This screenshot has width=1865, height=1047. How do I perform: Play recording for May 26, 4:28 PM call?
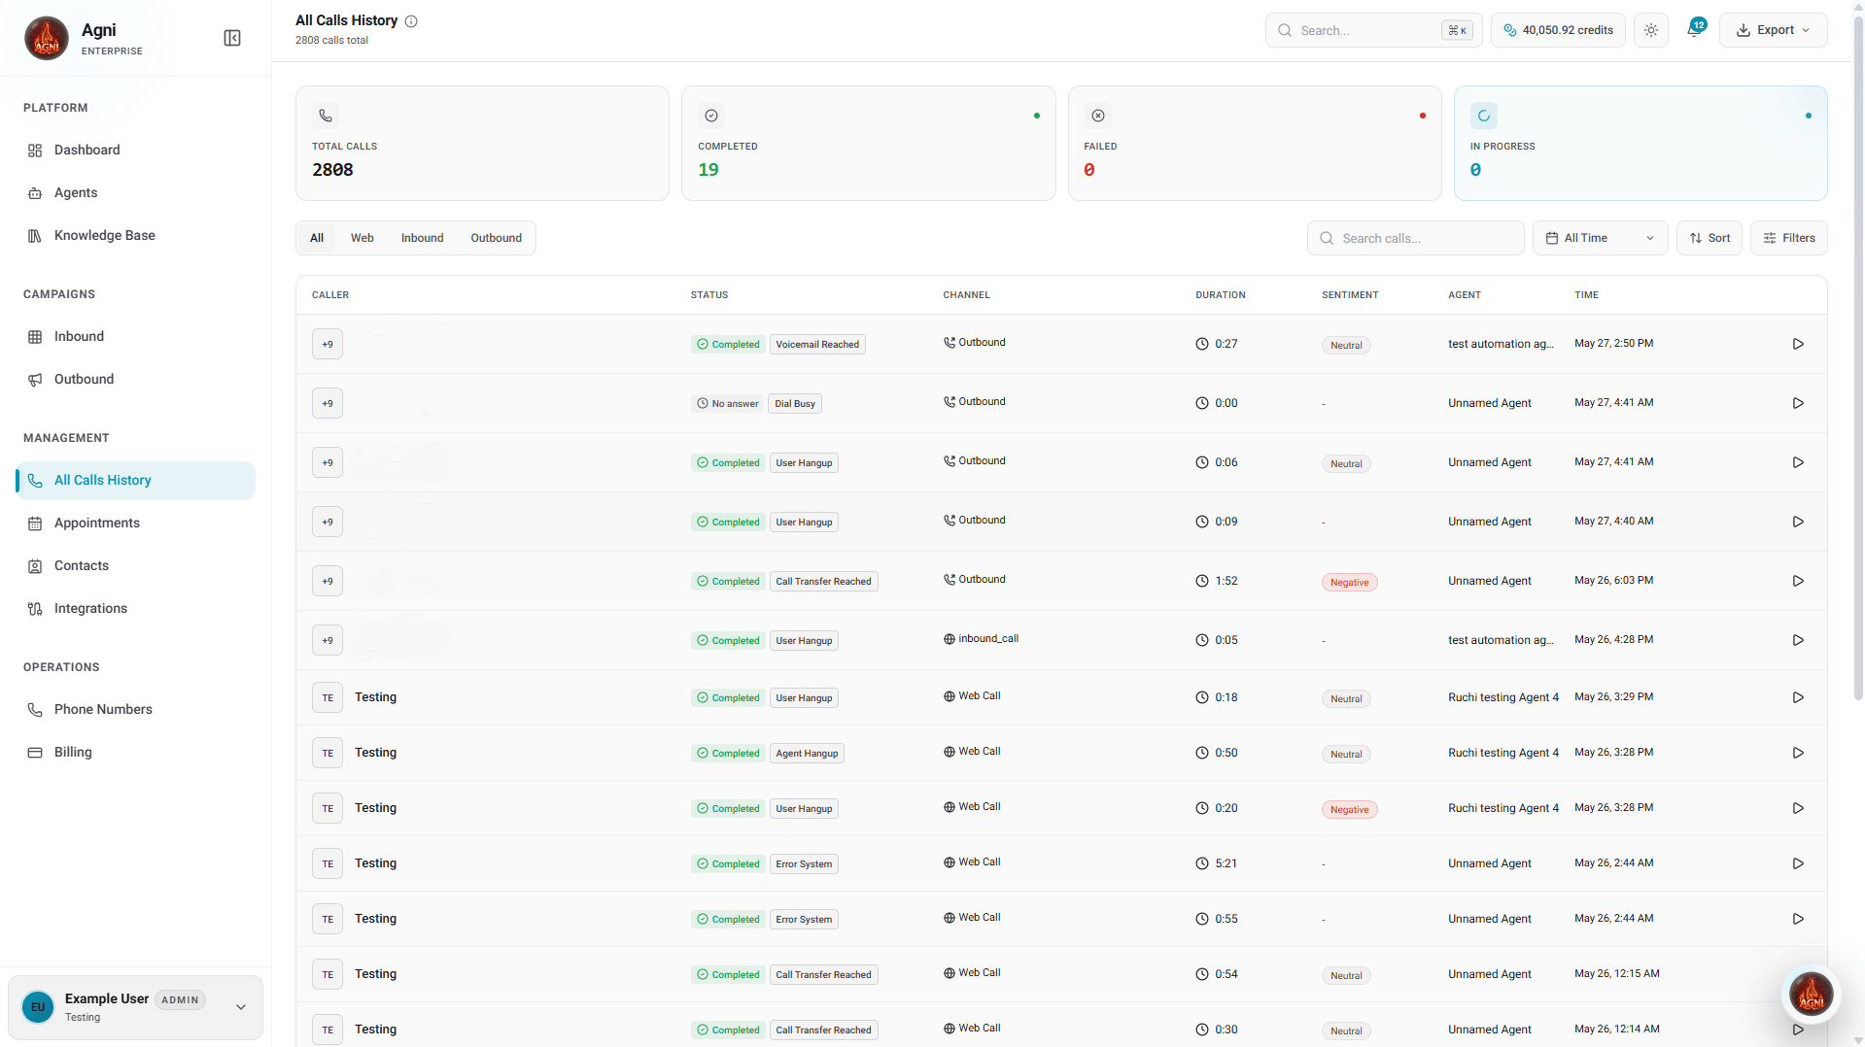[1798, 640]
